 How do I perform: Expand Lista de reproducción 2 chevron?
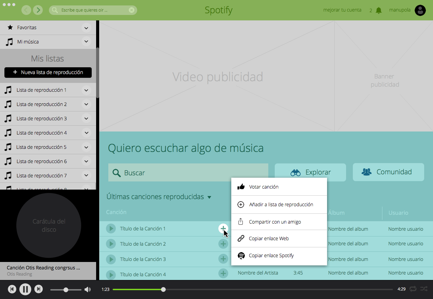(86, 104)
